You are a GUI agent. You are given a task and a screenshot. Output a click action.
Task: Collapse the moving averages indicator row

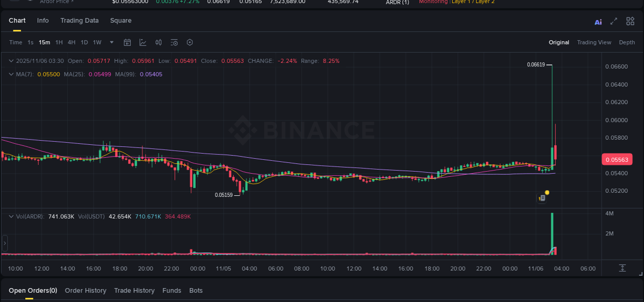[11, 74]
